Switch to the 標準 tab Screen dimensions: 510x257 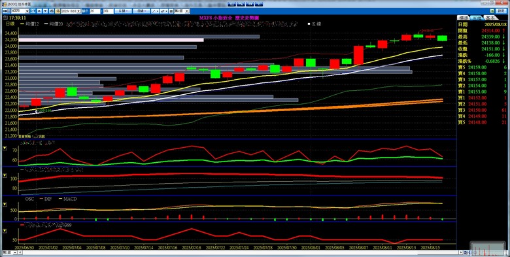[463, 18]
